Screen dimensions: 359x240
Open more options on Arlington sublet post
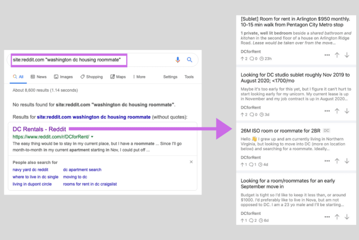(327, 55)
